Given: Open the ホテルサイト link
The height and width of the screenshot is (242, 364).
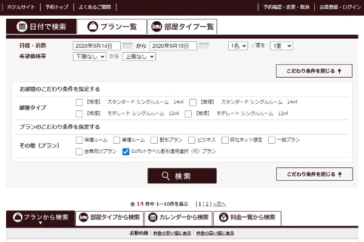Looking at the screenshot, I should (x=21, y=7).
